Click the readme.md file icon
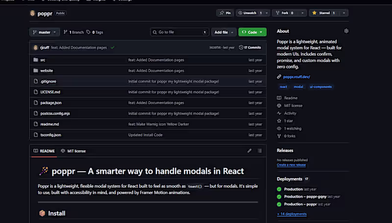 (x=36, y=124)
